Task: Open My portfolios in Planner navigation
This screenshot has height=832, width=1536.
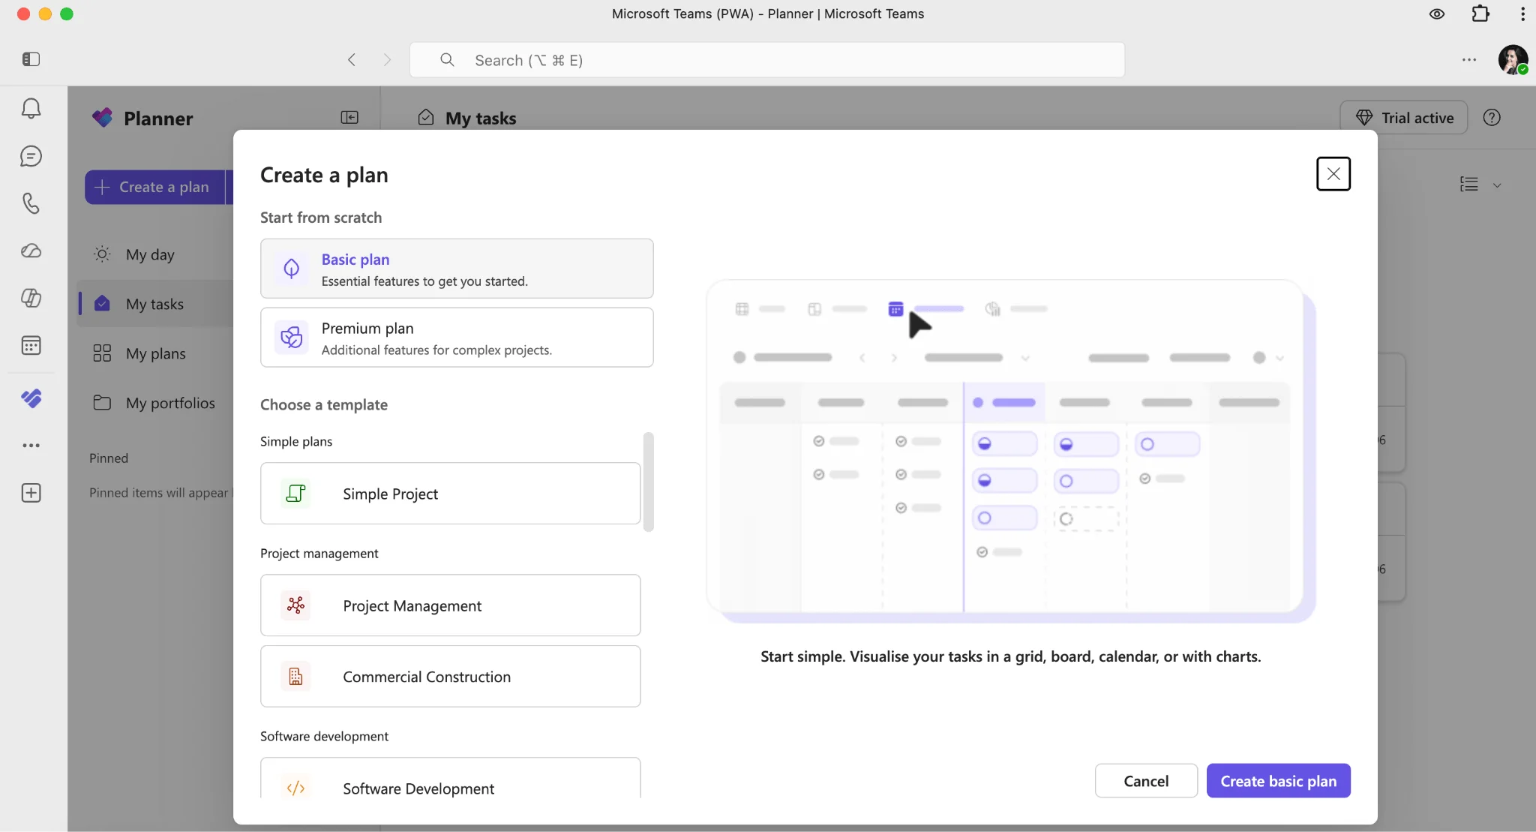Action: click(x=155, y=403)
